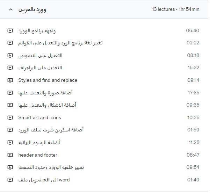Open the ‏أضافة اسكرين شوت لملف الوررد‏ lecture
The height and width of the screenshot is (194, 210).
pos(51,130)
